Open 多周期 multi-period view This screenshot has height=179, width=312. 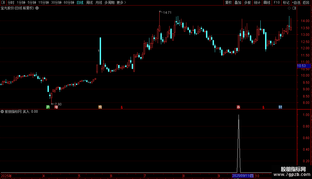(x=109, y=2)
